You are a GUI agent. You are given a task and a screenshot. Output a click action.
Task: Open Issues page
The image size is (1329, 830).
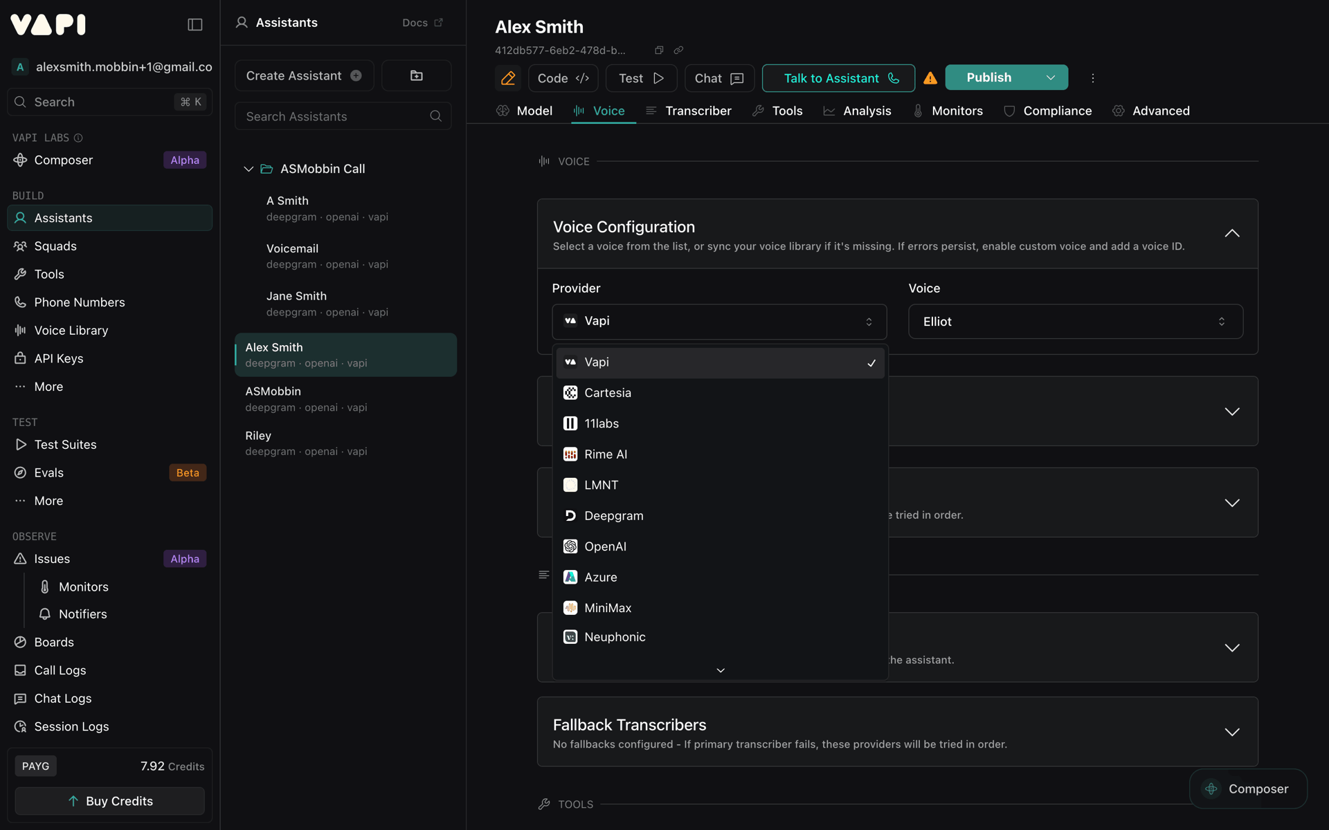[109, 559]
